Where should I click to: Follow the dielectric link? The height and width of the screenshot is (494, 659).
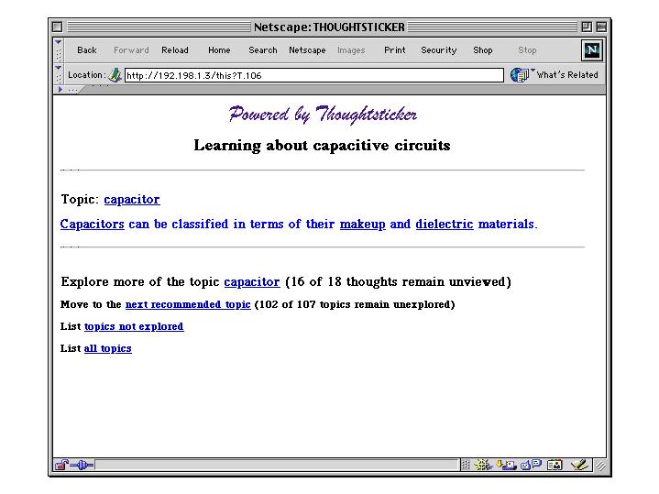pyautogui.click(x=445, y=224)
